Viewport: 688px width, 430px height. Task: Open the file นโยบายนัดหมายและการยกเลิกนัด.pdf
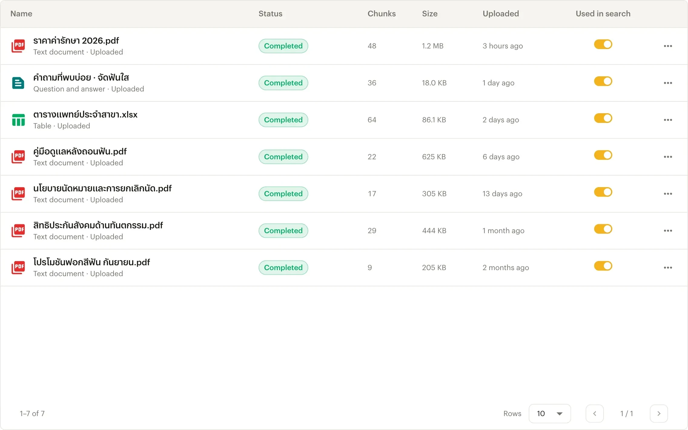[102, 188]
